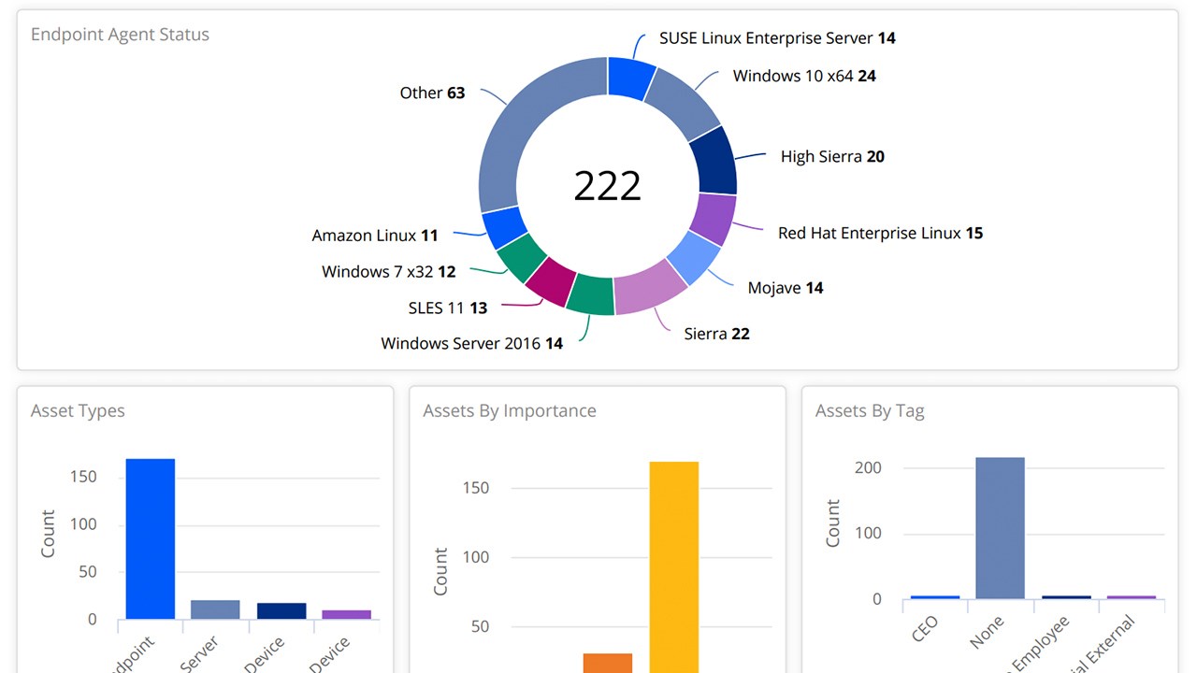The height and width of the screenshot is (673, 1197).
Task: Click the 'SUSE Linux Enterprise Server 14' label
Action: coord(777,38)
